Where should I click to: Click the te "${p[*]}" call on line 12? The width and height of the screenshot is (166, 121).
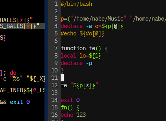click(79, 85)
